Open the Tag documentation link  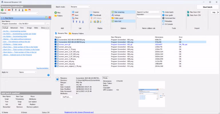point(42,68)
